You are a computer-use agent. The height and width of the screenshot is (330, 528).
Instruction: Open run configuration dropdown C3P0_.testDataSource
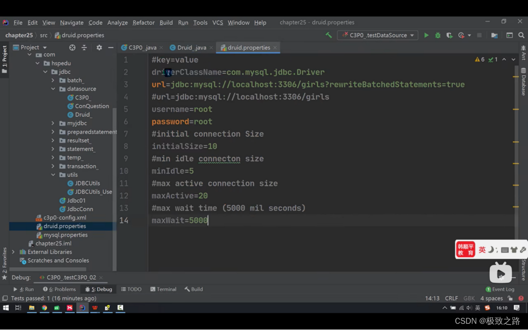(378, 35)
